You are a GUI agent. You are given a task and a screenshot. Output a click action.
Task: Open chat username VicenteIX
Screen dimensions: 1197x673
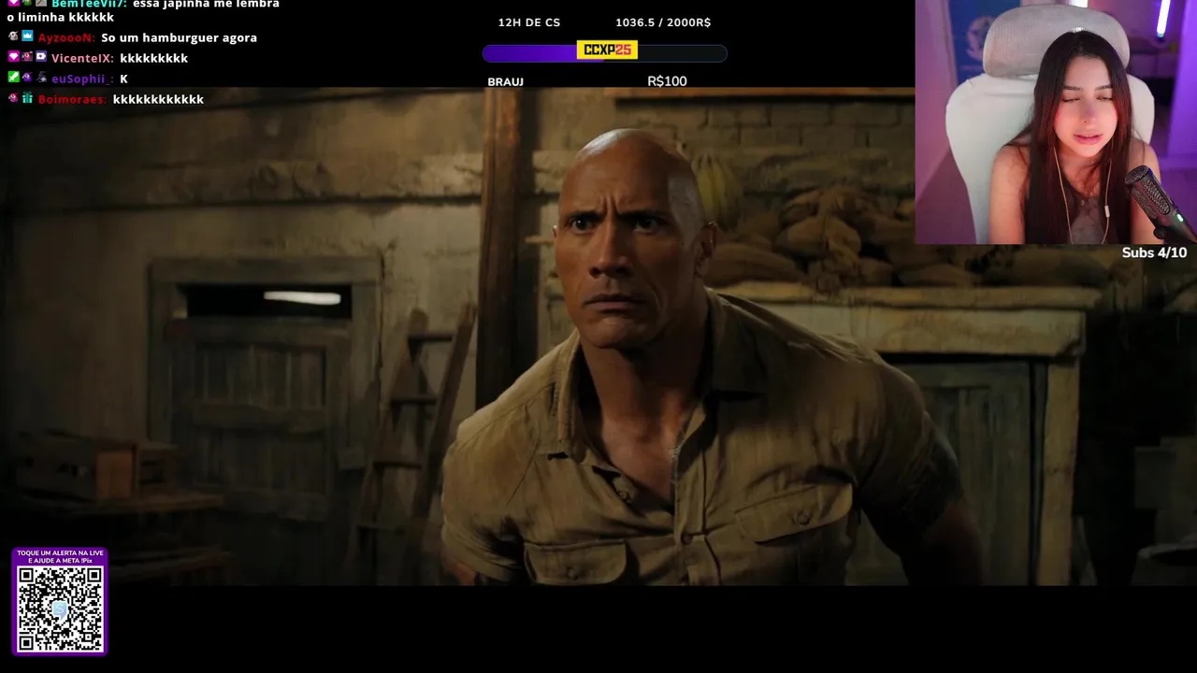tap(82, 58)
